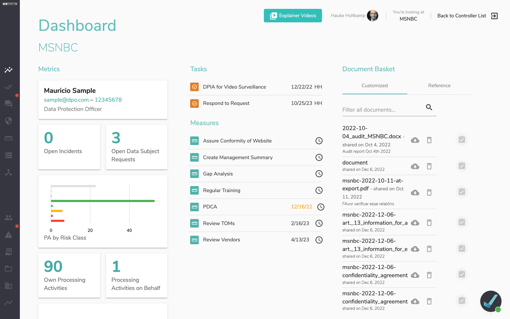Toggle the clipboard checkmark for document
510x319 pixels.
coord(462,166)
